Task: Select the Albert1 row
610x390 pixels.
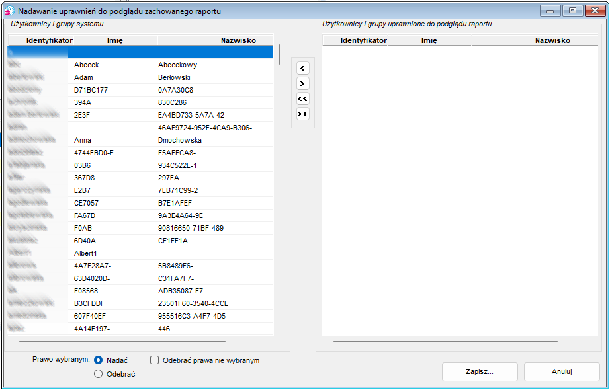Action: click(x=141, y=253)
